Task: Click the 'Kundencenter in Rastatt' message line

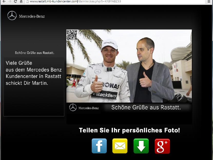Action: point(33,76)
